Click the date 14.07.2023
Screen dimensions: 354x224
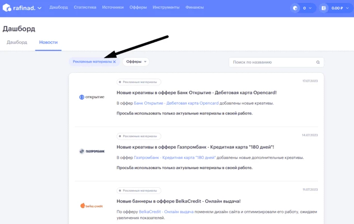coord(310,135)
